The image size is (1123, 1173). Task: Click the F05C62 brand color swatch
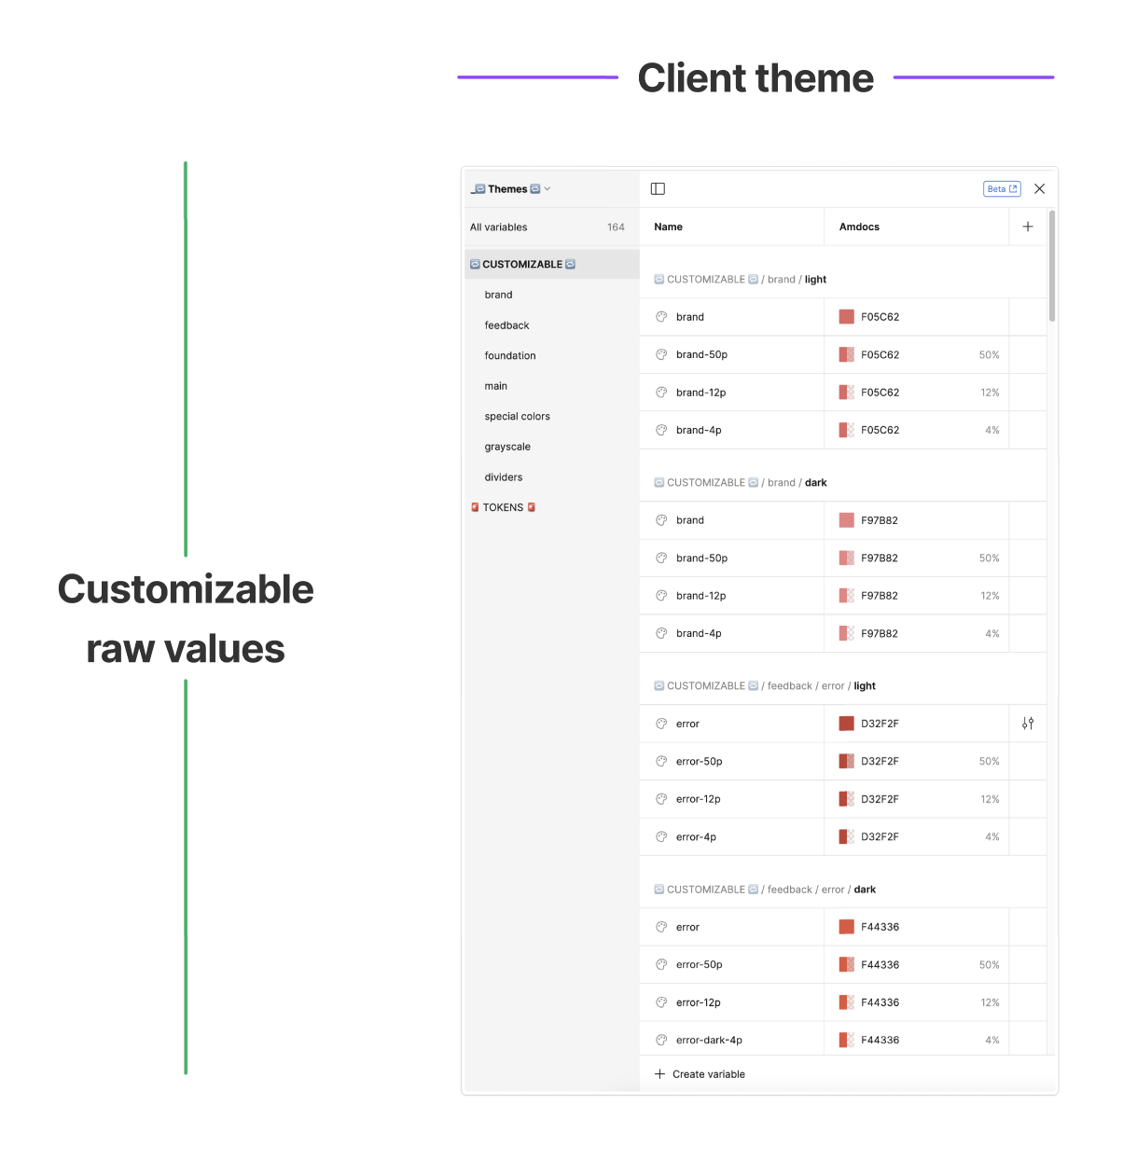pyautogui.click(x=846, y=317)
